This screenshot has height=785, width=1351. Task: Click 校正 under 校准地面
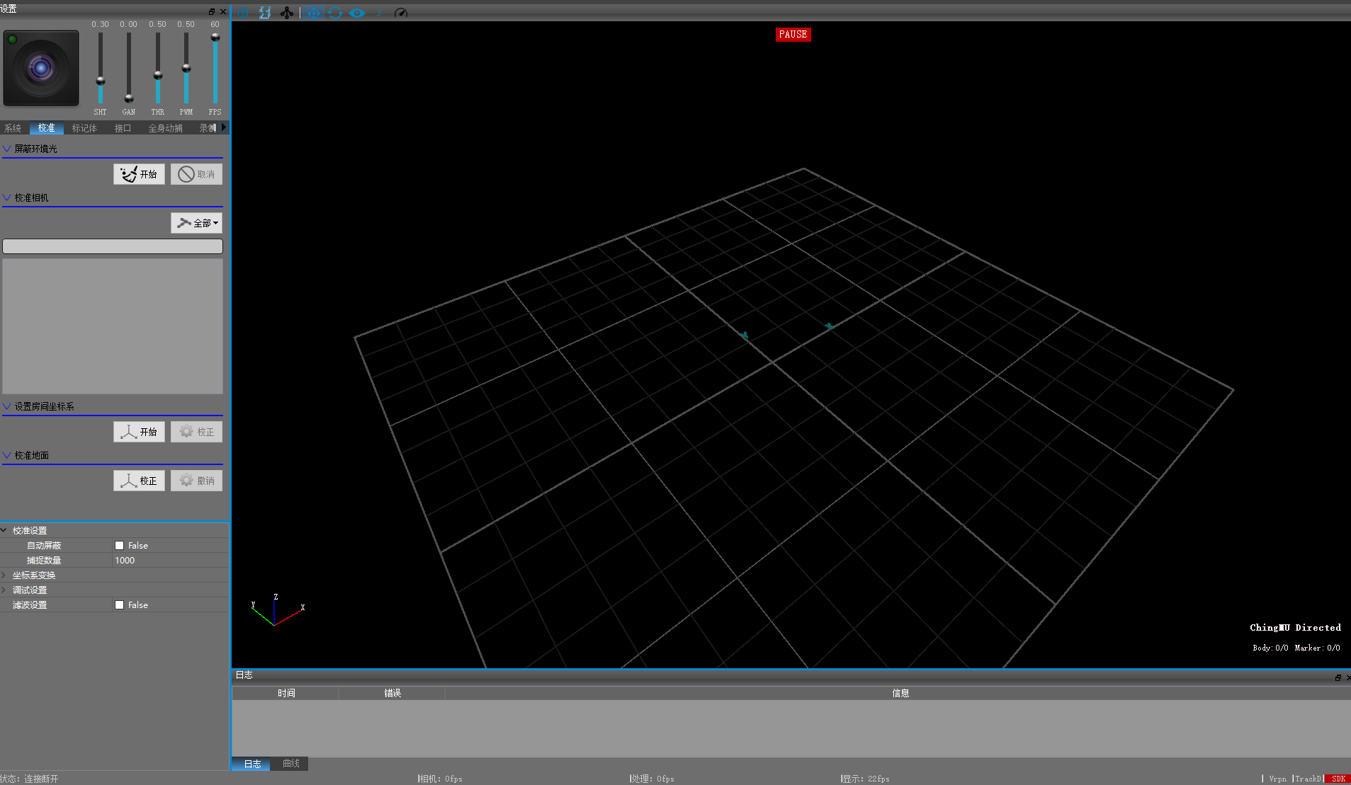coord(139,481)
